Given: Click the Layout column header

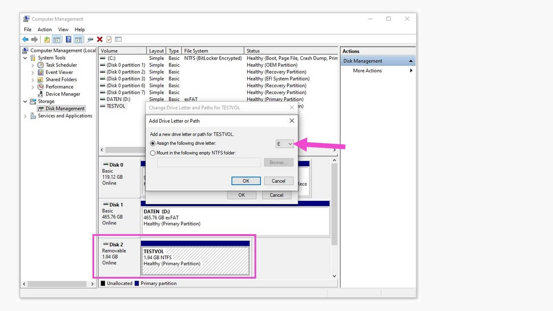Looking at the screenshot, I should [157, 51].
